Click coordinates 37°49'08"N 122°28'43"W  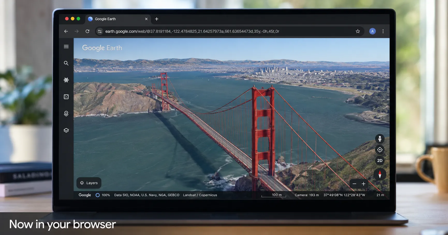pyautogui.click(x=344, y=195)
